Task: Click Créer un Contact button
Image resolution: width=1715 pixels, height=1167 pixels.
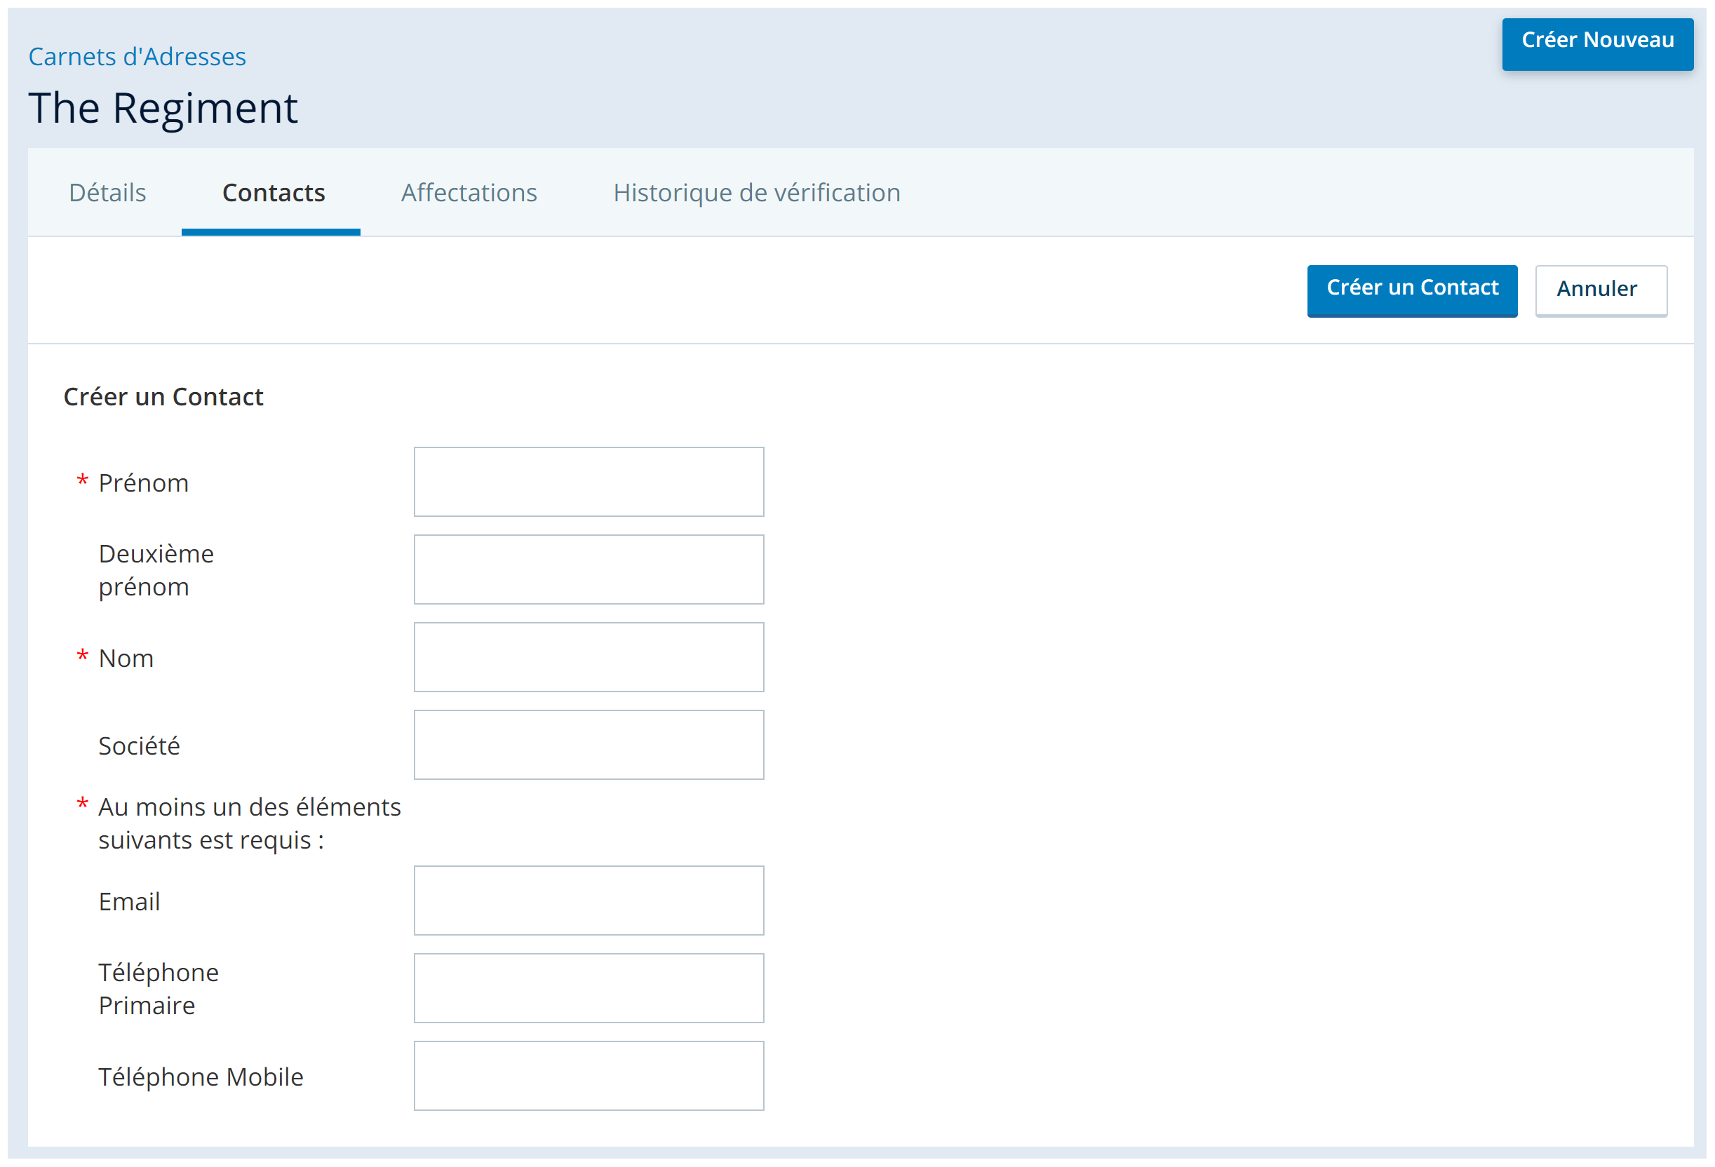Action: [1413, 288]
